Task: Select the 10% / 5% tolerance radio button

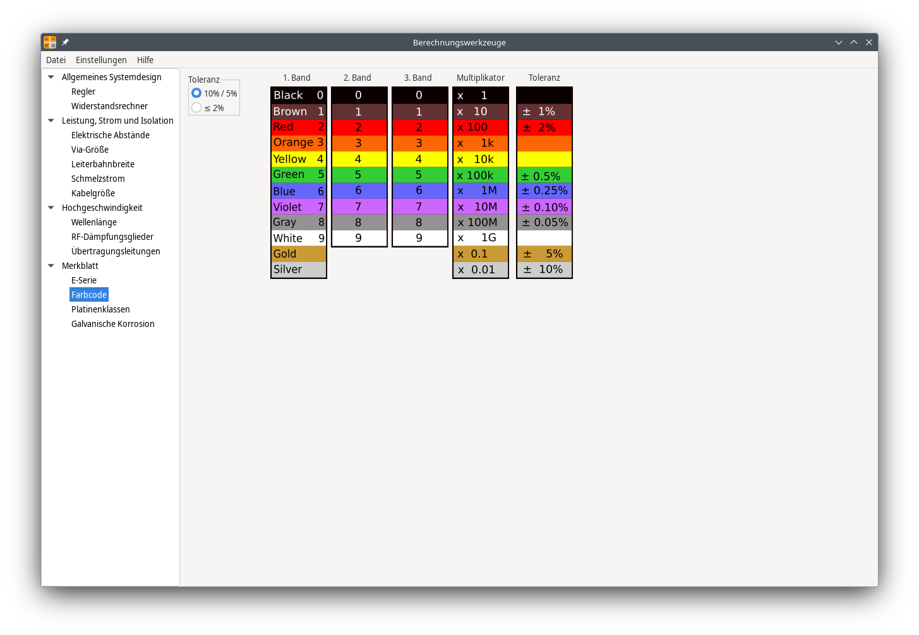Action: tap(196, 93)
